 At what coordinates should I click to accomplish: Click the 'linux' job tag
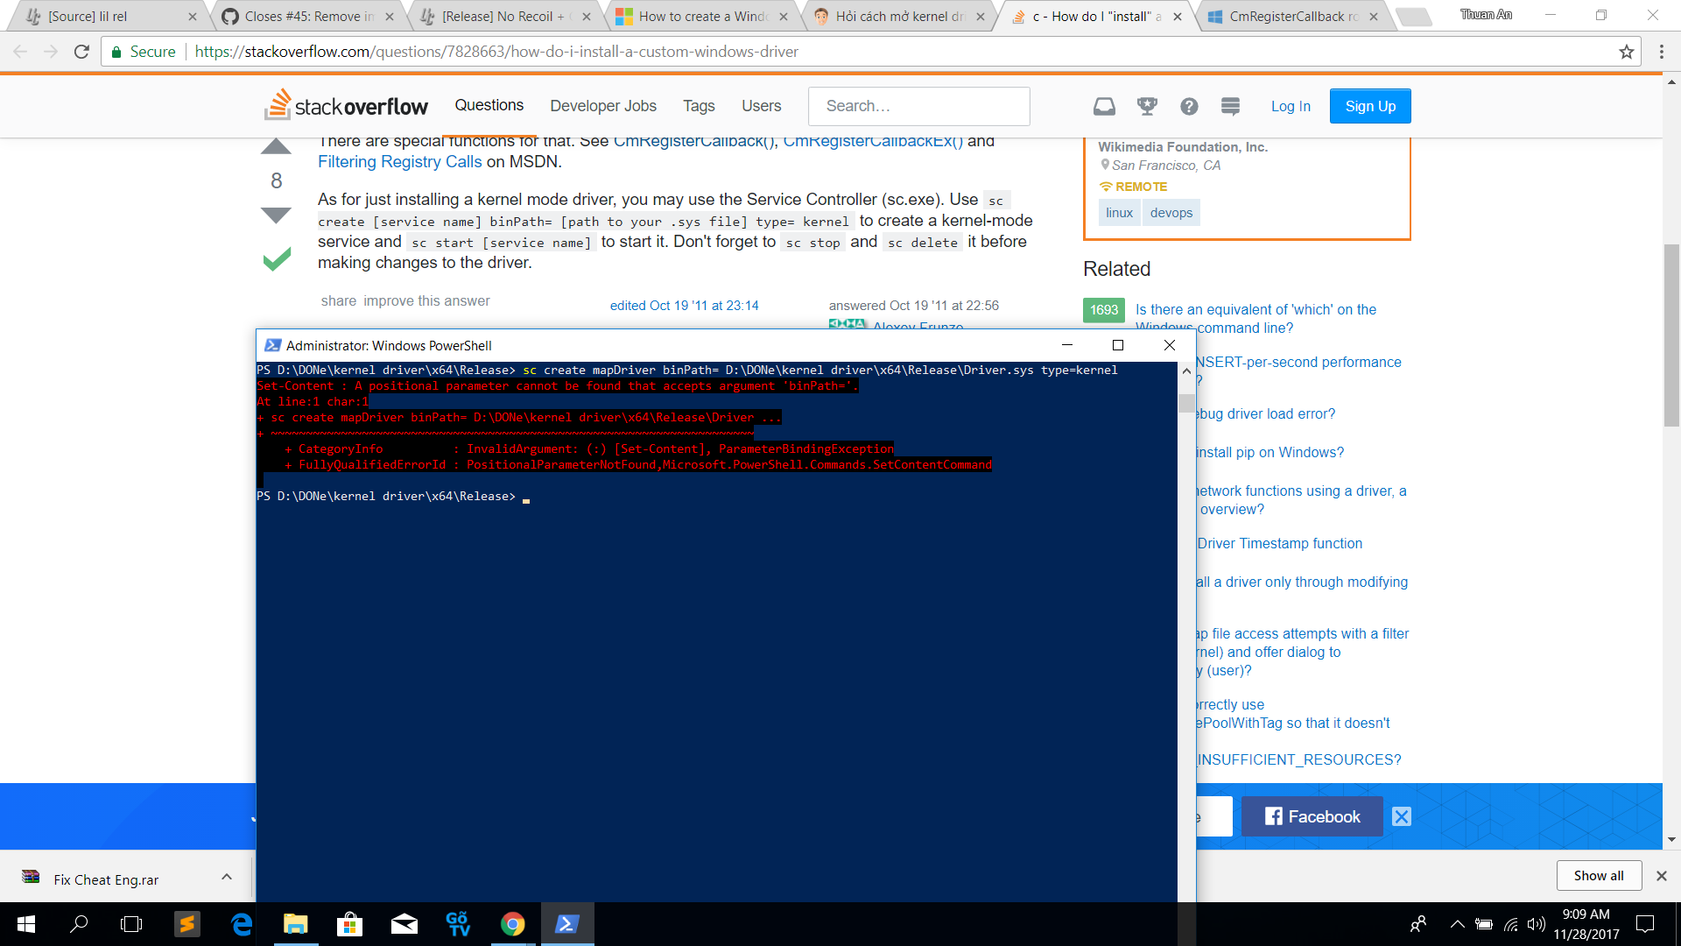pos(1119,213)
